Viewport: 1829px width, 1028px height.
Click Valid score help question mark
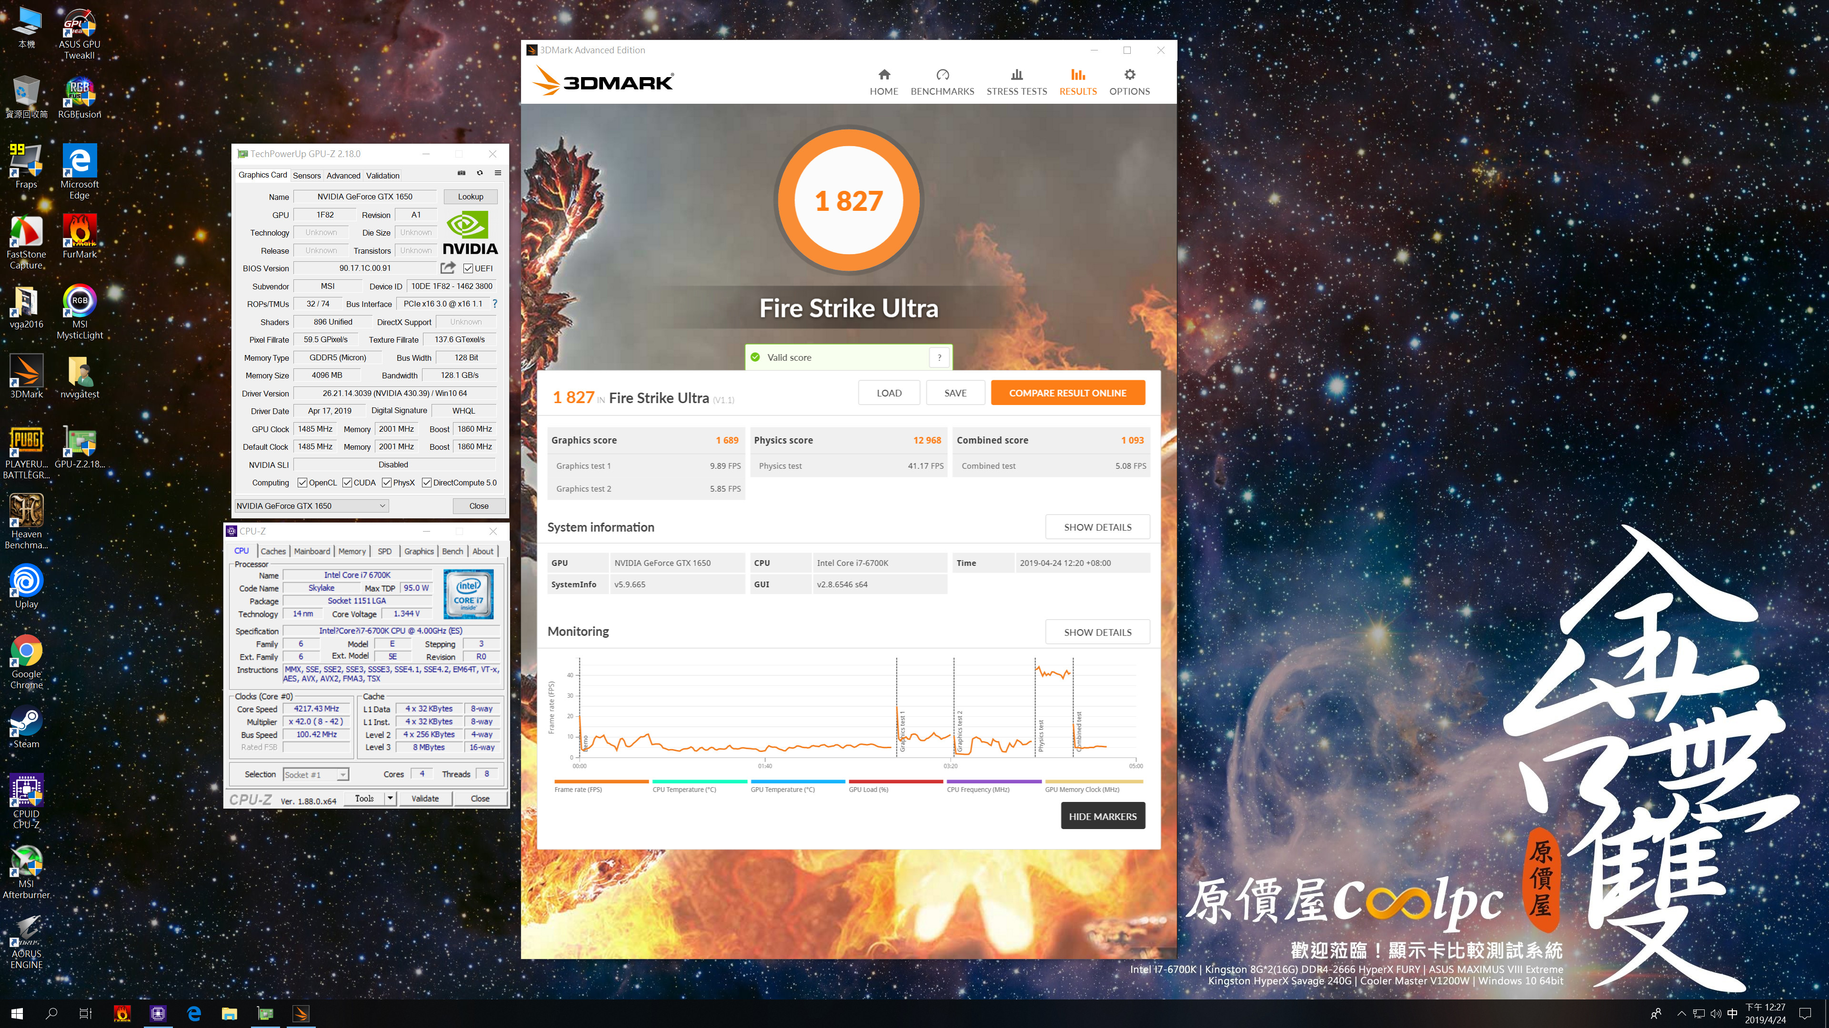[x=939, y=357]
